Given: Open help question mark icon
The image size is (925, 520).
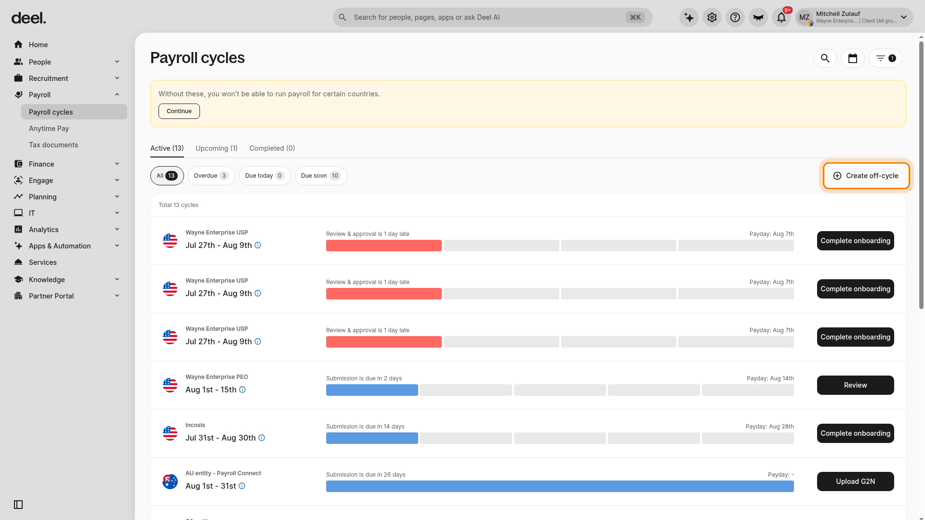Looking at the screenshot, I should coord(735,17).
